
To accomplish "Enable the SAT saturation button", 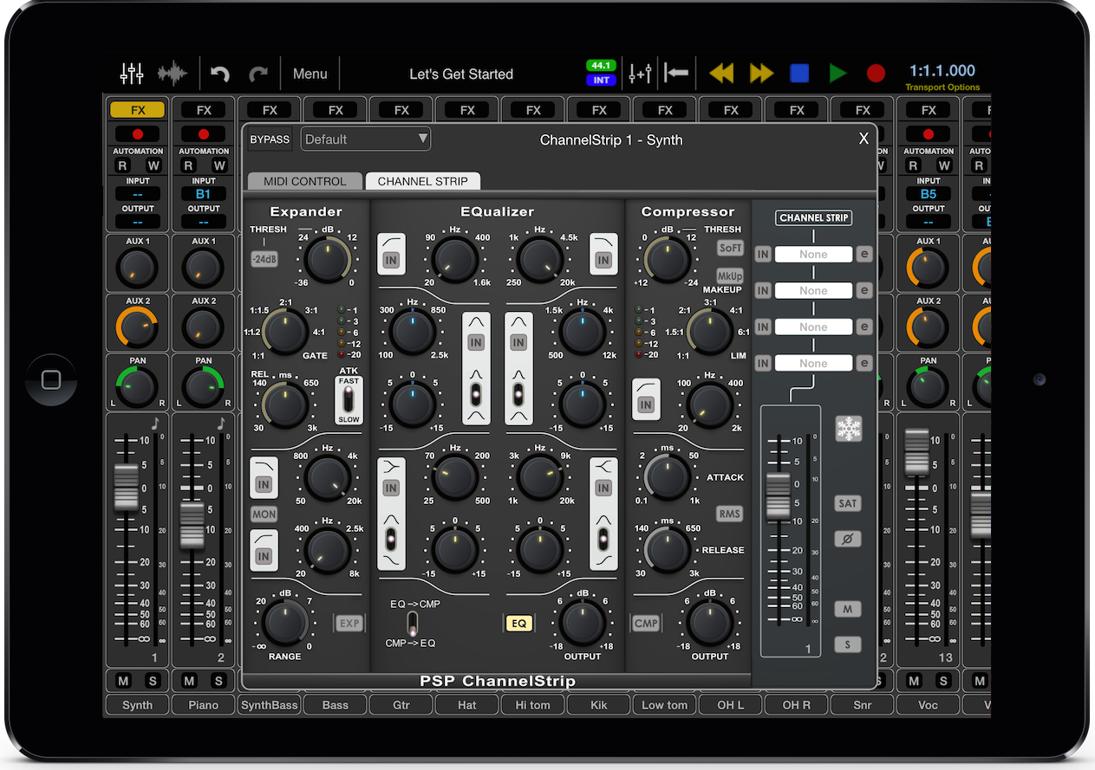I will coord(847,503).
